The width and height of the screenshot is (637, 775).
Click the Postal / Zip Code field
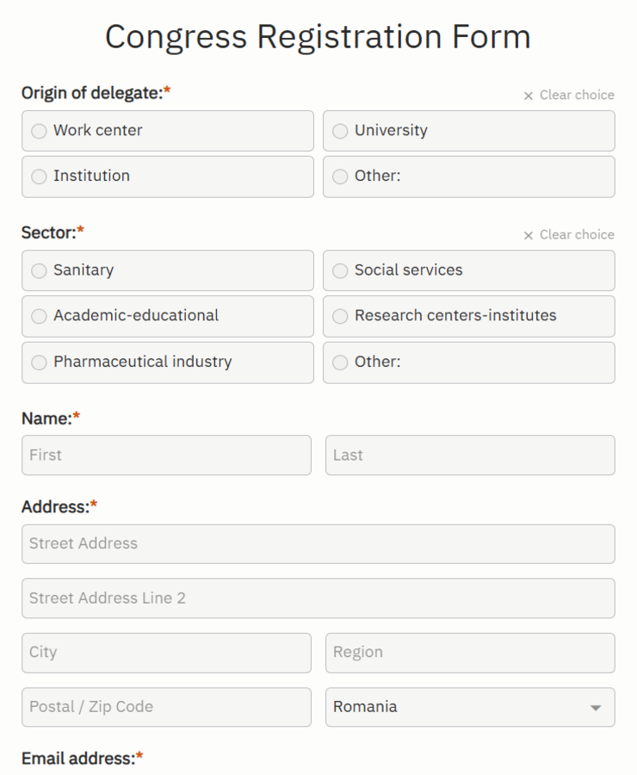[166, 707]
